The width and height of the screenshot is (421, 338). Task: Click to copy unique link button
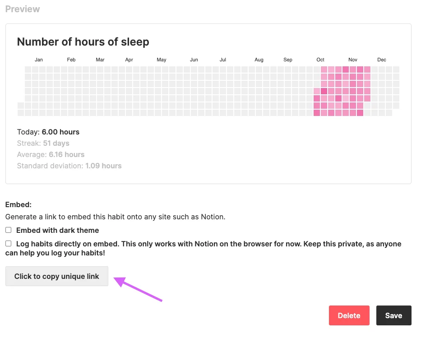coord(57,276)
